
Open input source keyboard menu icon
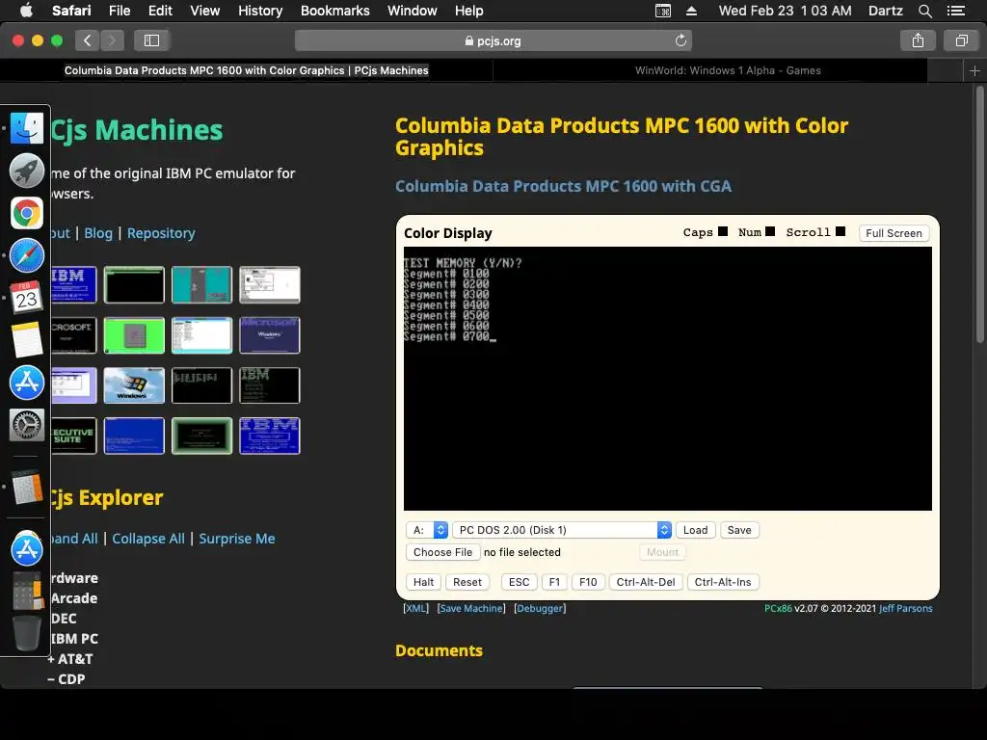pyautogui.click(x=663, y=11)
